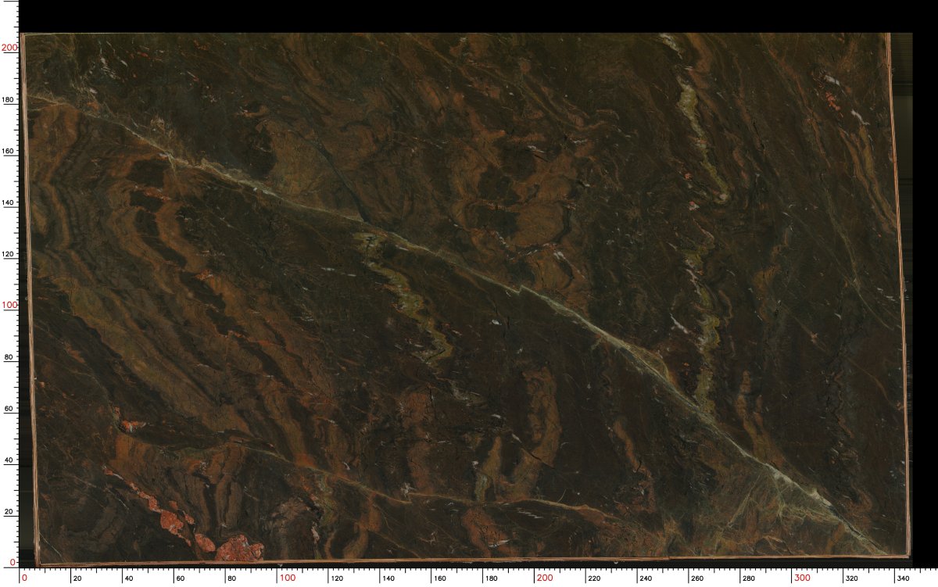Click the 180 label on vertical ruler
Viewport: 938px width, 587px height.
coord(9,99)
